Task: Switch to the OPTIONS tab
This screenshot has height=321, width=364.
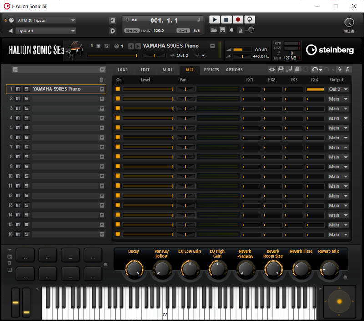Action: (234, 70)
